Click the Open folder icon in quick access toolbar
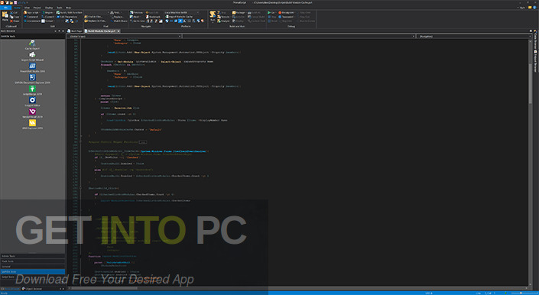This screenshot has width=539, height=295. (11, 2)
